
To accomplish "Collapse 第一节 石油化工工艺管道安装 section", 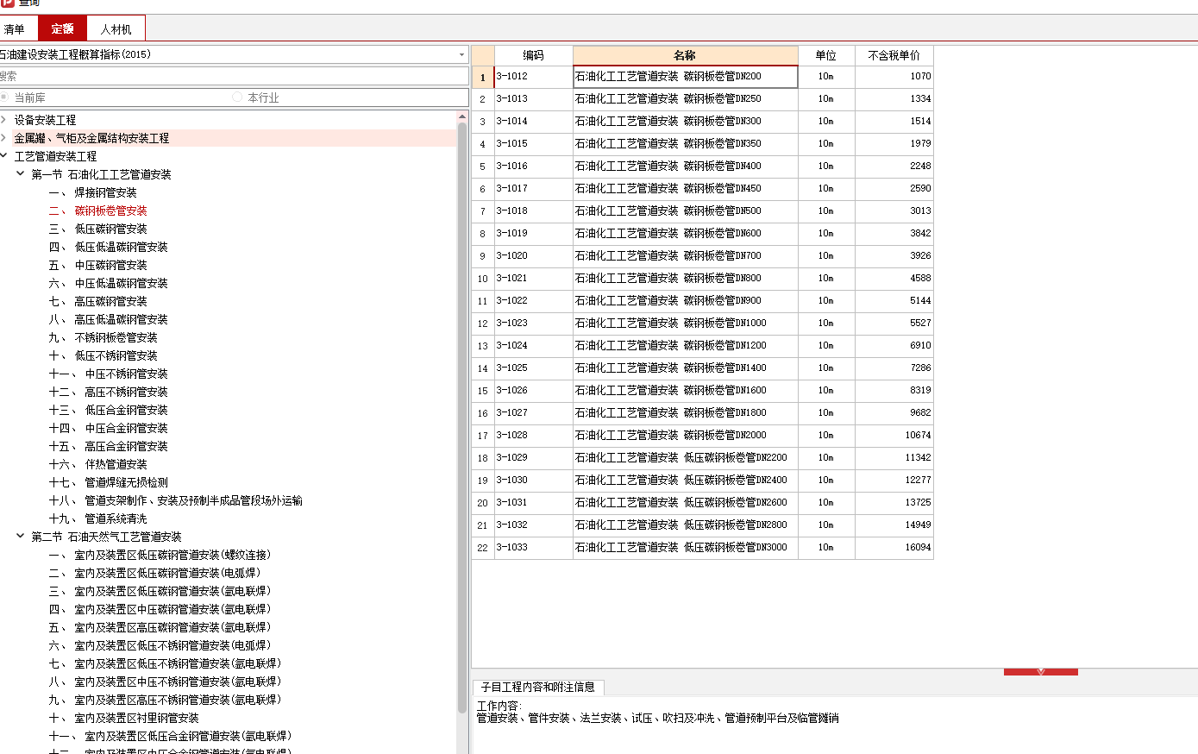I will (x=21, y=174).
